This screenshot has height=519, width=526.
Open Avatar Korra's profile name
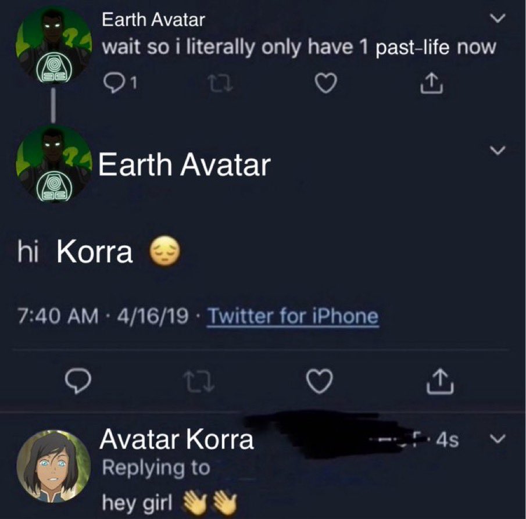[177, 439]
